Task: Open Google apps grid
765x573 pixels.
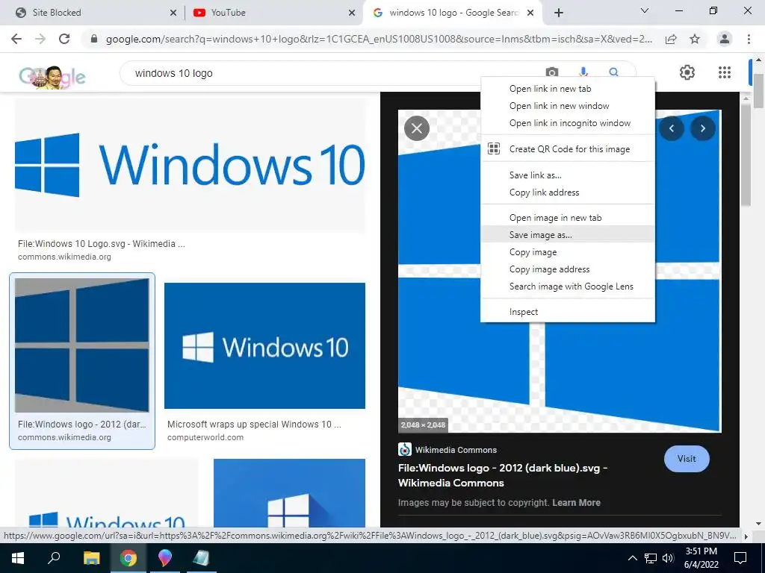Action: tap(725, 72)
